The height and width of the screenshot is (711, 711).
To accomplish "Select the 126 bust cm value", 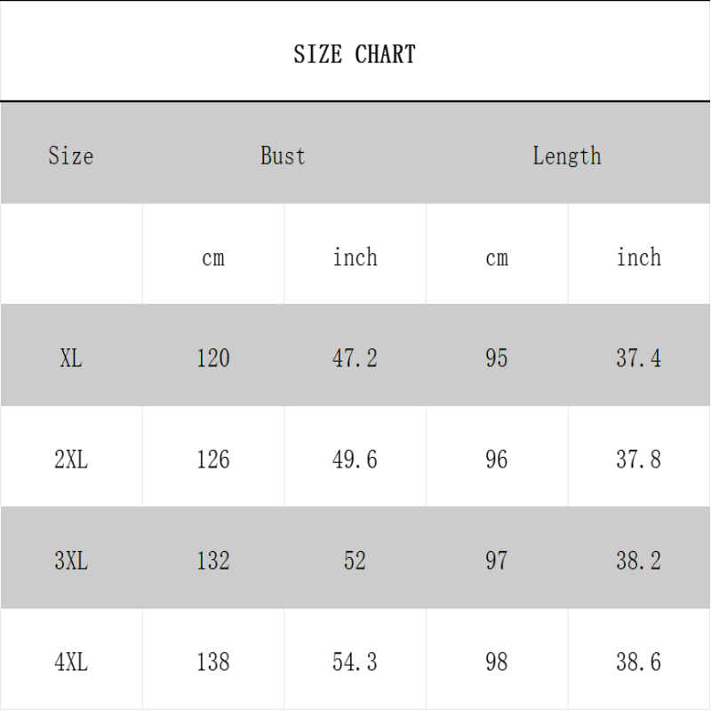I will pyautogui.click(x=213, y=459).
